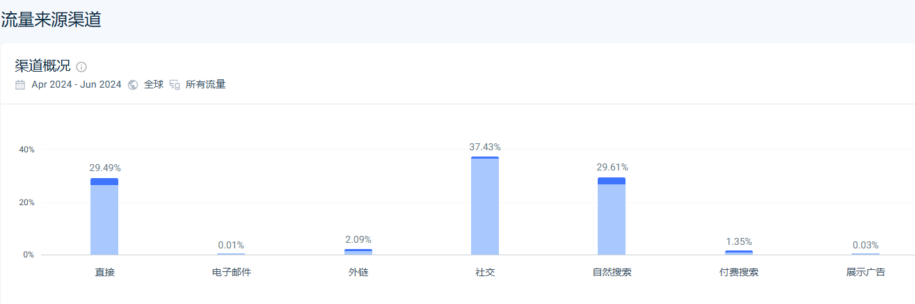
Task: Click the 外链 axis label
Action: (x=358, y=272)
